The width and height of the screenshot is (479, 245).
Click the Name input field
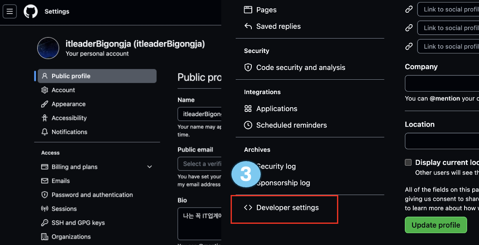pos(200,114)
